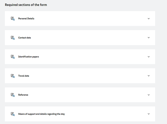Click the Identification papers section title

29,57
